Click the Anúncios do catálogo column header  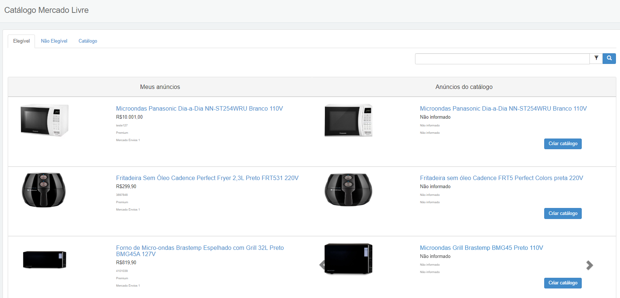pyautogui.click(x=464, y=87)
